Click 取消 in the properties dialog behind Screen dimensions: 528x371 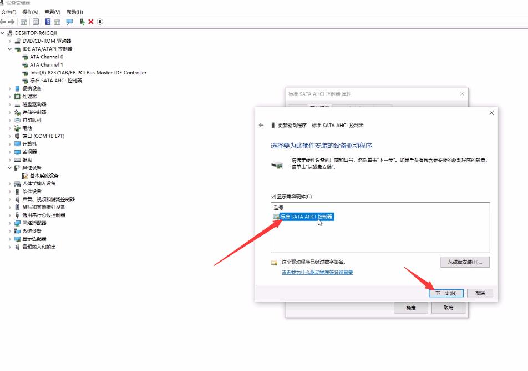tap(448, 308)
